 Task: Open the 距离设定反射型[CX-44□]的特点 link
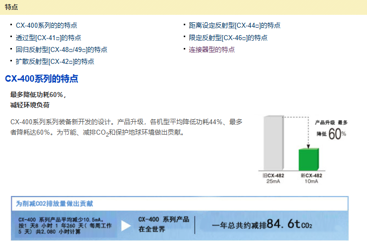point(235,25)
